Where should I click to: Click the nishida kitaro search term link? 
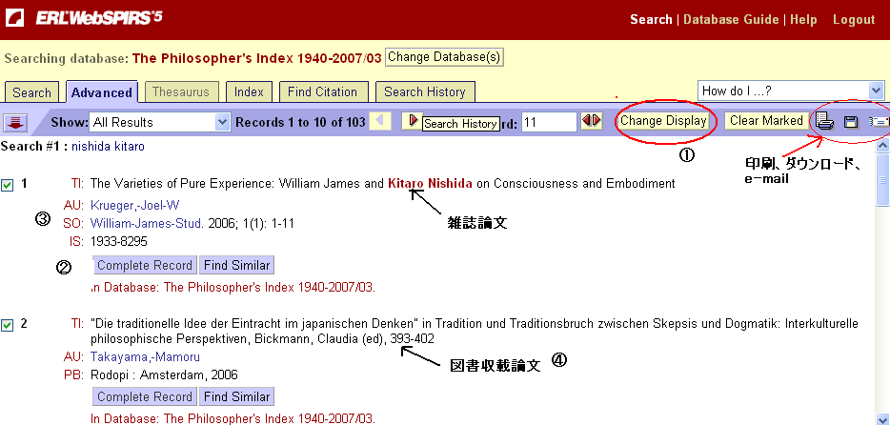[108, 147]
